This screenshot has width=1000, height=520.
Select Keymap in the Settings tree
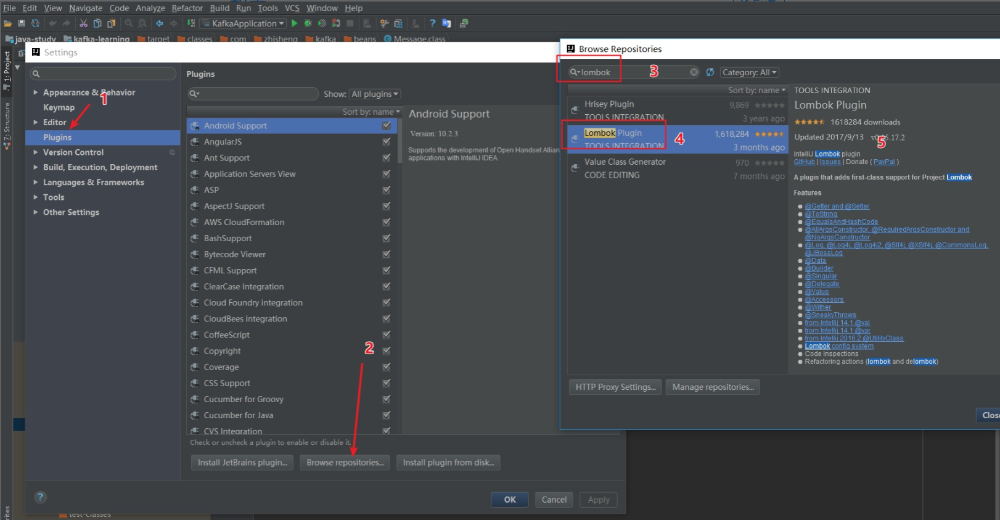pyautogui.click(x=59, y=107)
